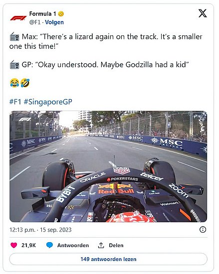The width and height of the screenshot is (219, 274).
Task: Click the Formula 1 profile avatar logo
Action: pyautogui.click(x=18, y=18)
